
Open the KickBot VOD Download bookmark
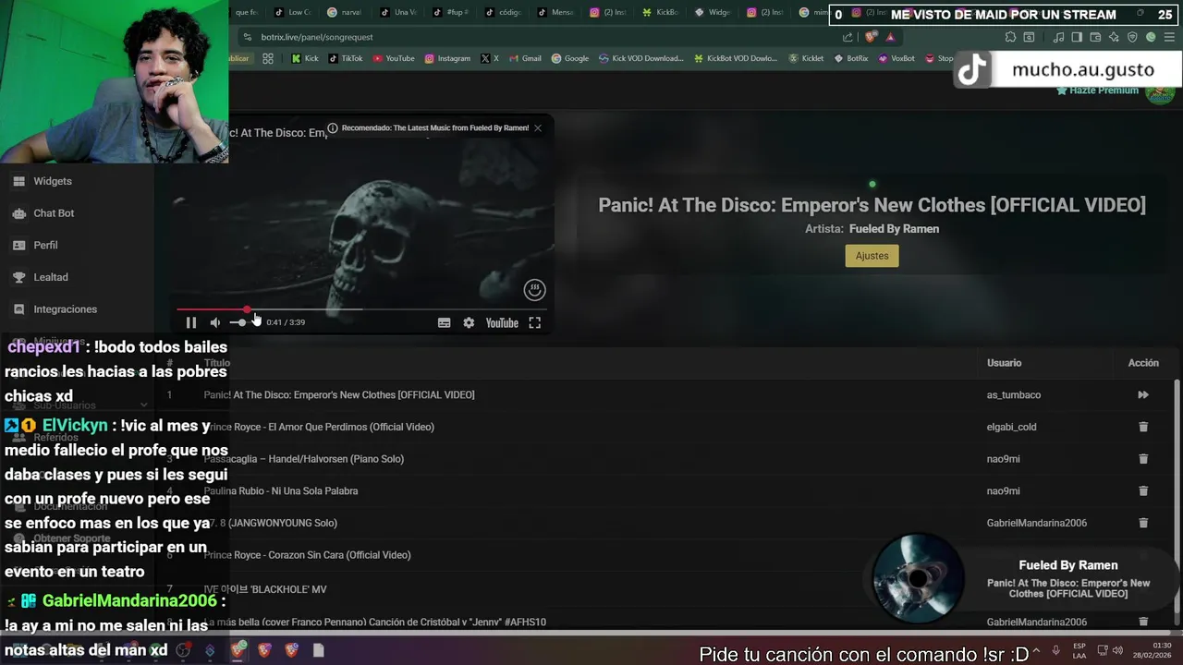click(736, 58)
